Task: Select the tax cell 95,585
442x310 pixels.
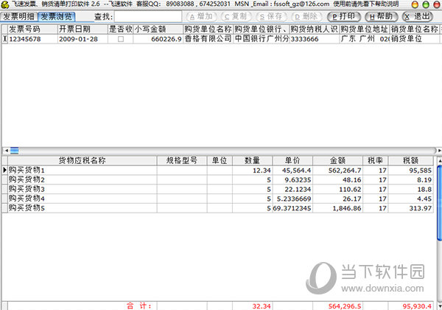Action: (x=411, y=170)
